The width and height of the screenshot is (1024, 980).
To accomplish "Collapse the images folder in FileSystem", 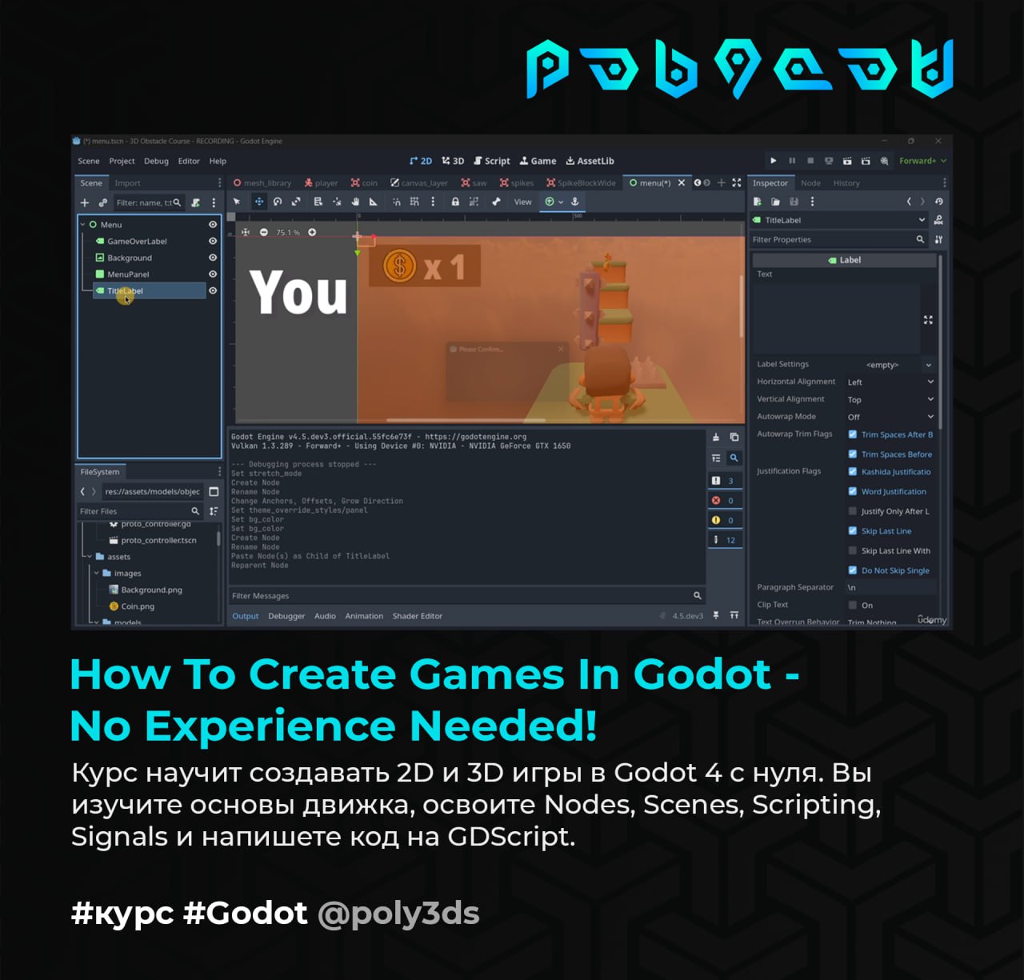I will [x=96, y=573].
